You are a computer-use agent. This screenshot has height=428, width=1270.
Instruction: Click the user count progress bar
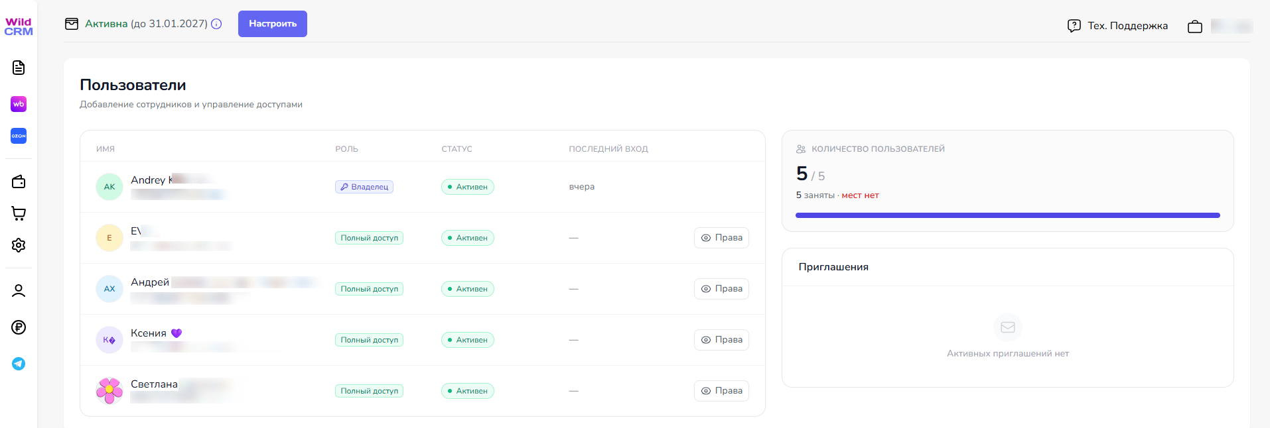click(1008, 215)
